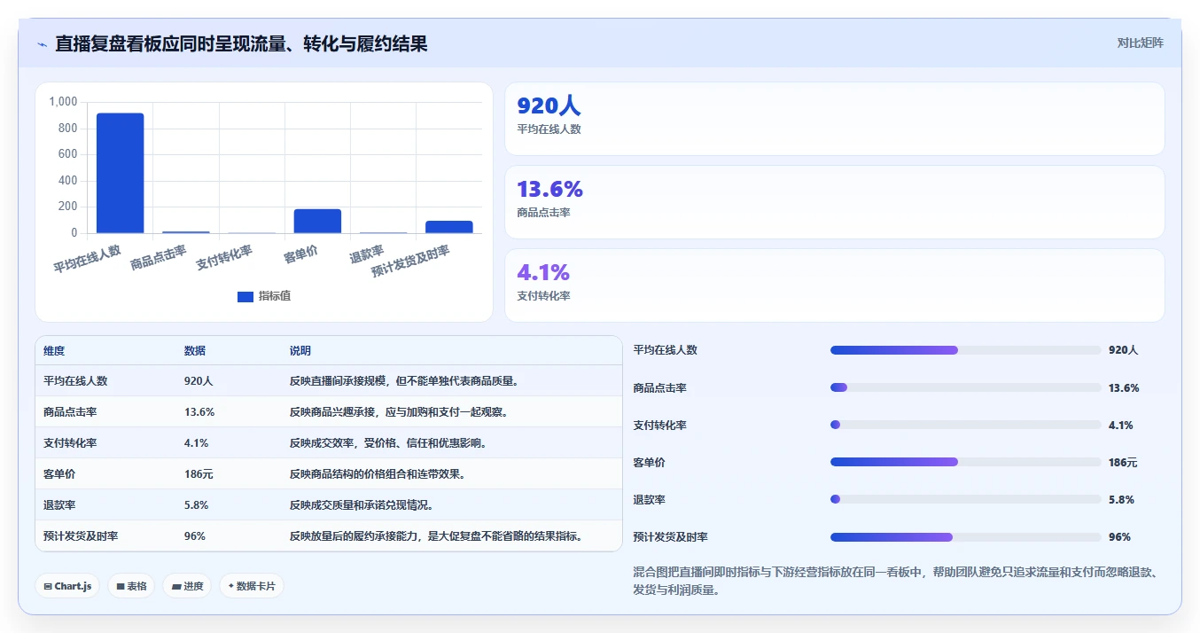
Task: Click the 186元 value beside progress bar
Action: 1123,463
